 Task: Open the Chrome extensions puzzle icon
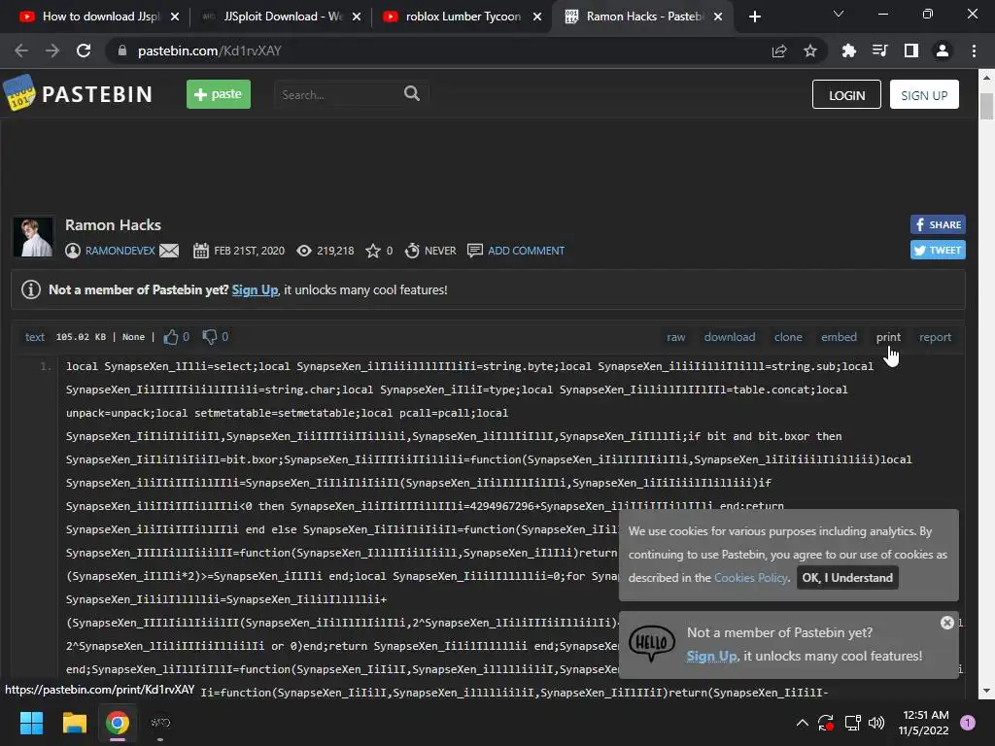[x=848, y=51]
